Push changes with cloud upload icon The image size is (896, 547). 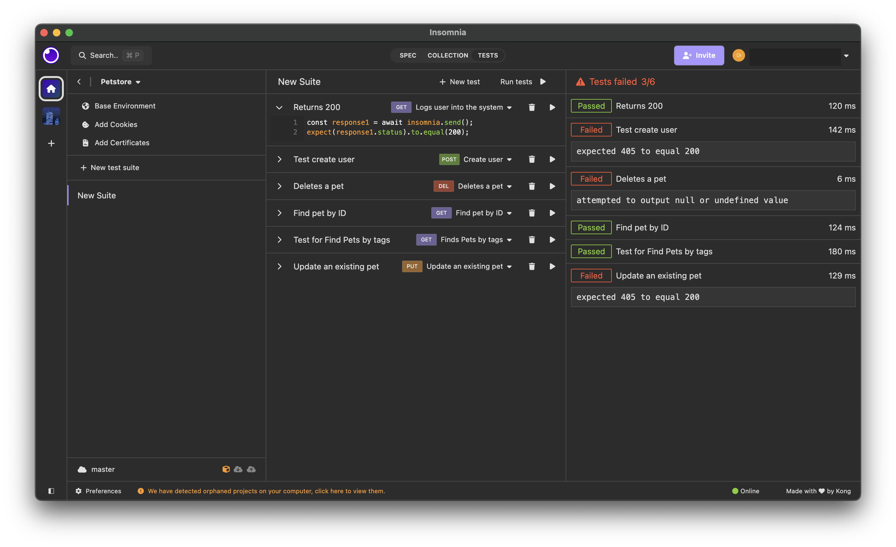point(251,469)
